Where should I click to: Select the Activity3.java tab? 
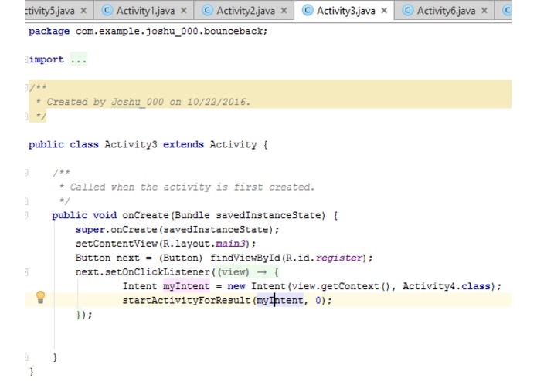click(345, 11)
